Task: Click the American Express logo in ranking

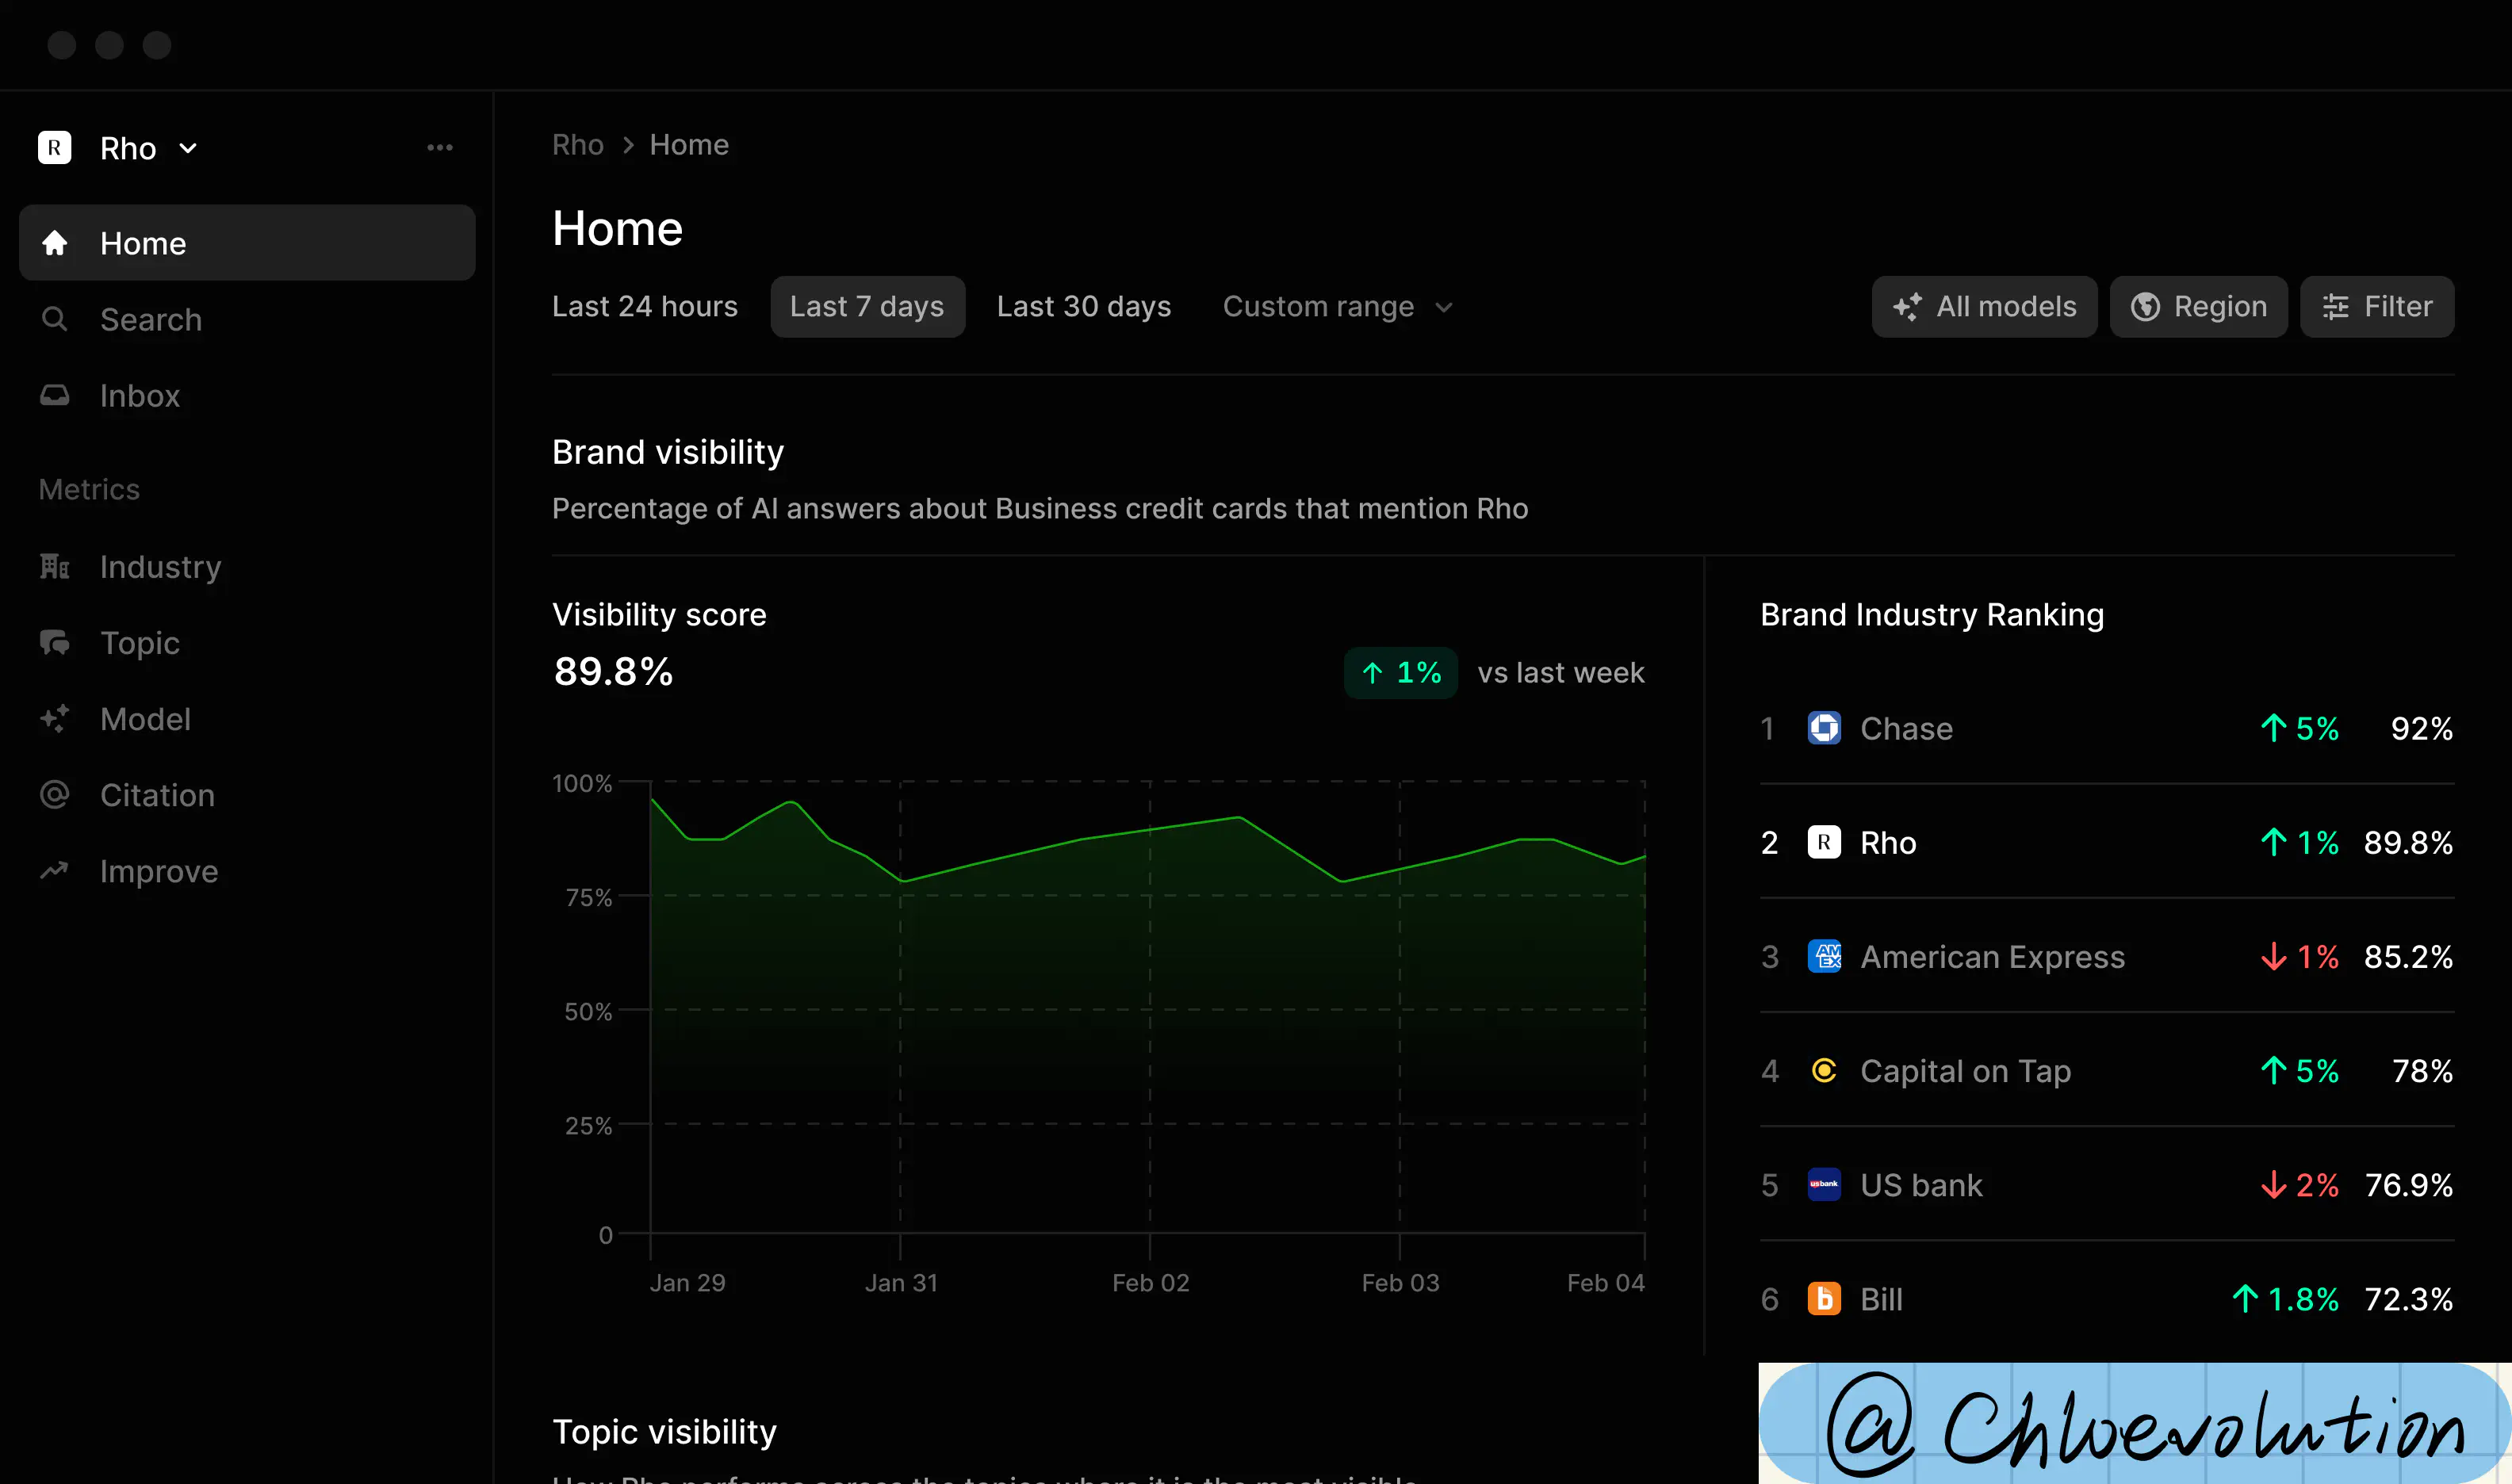Action: (1824, 956)
